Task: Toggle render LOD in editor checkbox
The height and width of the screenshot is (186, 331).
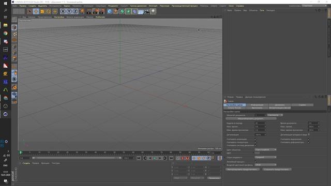Action: click(x=309, y=134)
